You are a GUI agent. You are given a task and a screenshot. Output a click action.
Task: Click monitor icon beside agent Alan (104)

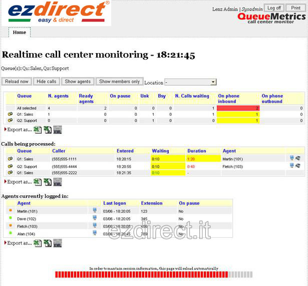coord(95,232)
